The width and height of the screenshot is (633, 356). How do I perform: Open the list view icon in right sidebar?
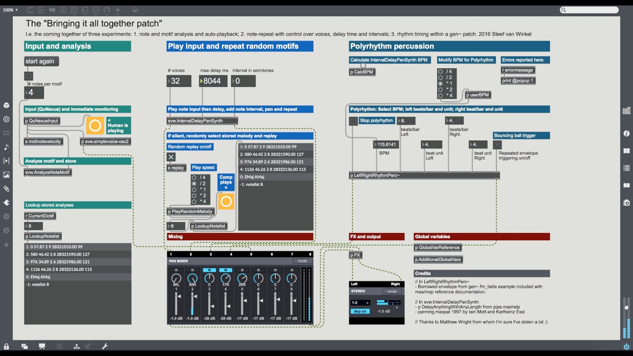pyautogui.click(x=627, y=168)
